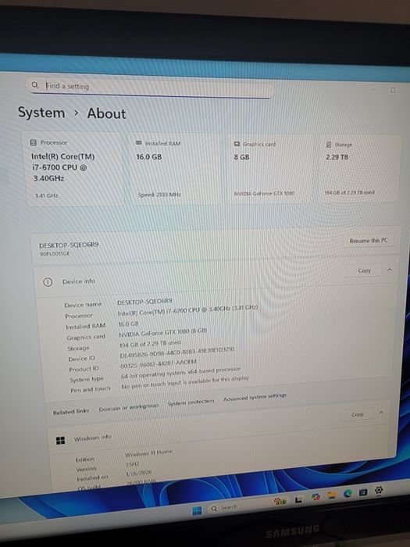410x547 pixels.
Task: Open the Start menu from the taskbar
Action: click(x=197, y=511)
